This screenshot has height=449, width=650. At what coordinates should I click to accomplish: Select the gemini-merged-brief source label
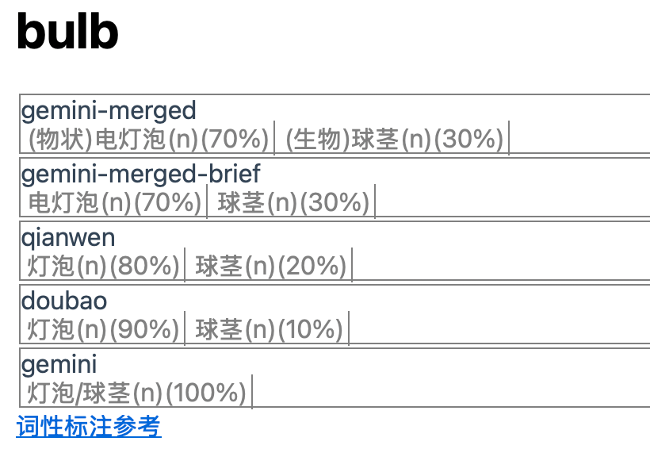pos(140,174)
